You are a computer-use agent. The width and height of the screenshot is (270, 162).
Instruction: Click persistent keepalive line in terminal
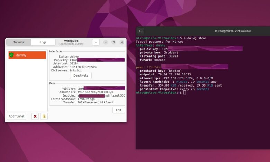click(x=174, y=89)
